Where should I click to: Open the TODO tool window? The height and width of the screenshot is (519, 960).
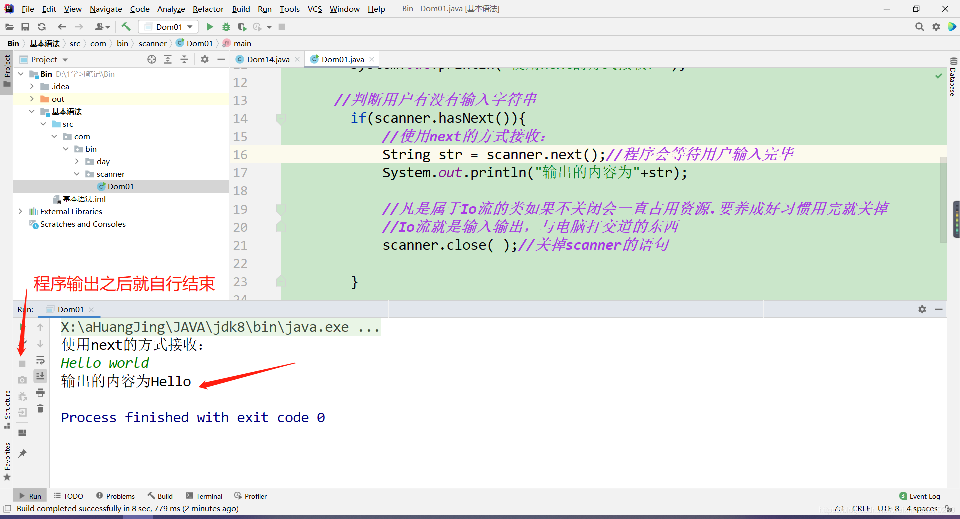click(68, 496)
